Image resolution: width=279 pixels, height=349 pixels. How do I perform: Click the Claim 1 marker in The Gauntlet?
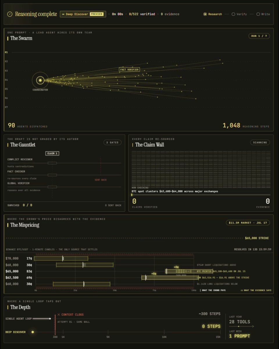pyautogui.click(x=52, y=153)
